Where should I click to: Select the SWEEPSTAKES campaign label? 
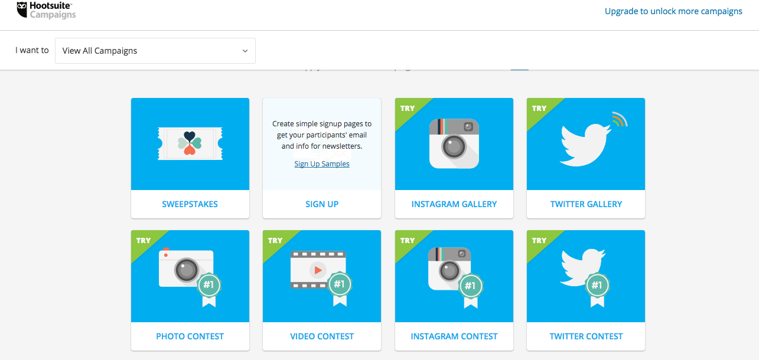point(190,204)
